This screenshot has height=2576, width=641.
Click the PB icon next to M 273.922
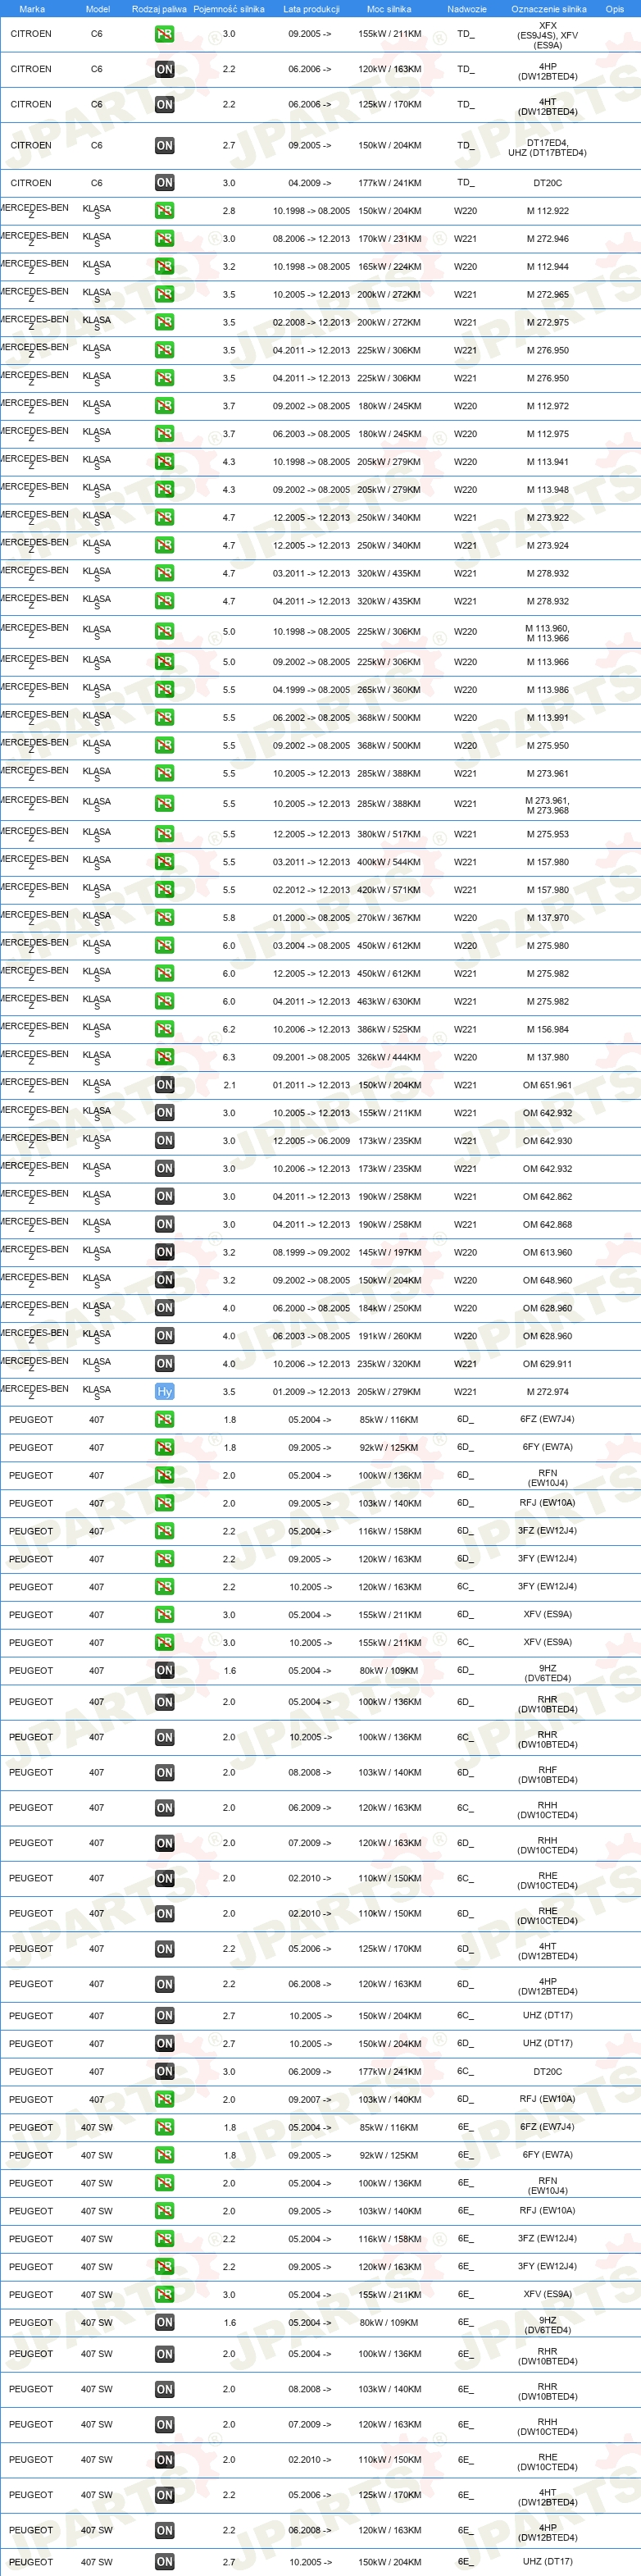point(165,518)
